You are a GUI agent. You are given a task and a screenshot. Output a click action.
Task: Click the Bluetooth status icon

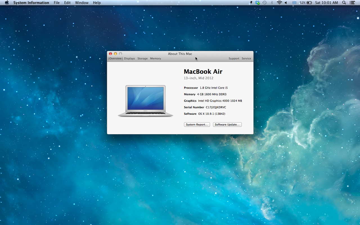[x=272, y=3]
